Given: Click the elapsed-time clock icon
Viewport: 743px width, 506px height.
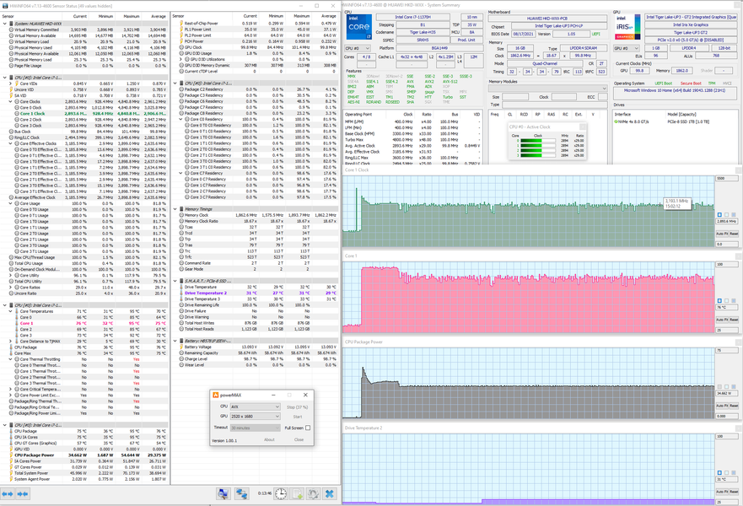Looking at the screenshot, I should 280,494.
